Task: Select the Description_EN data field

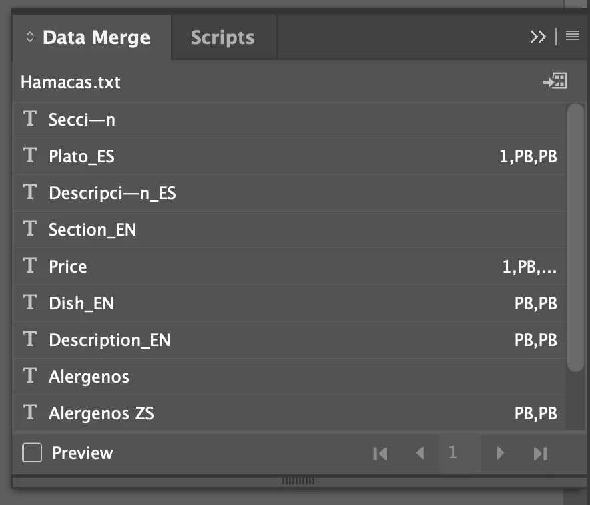Action: [x=290, y=340]
